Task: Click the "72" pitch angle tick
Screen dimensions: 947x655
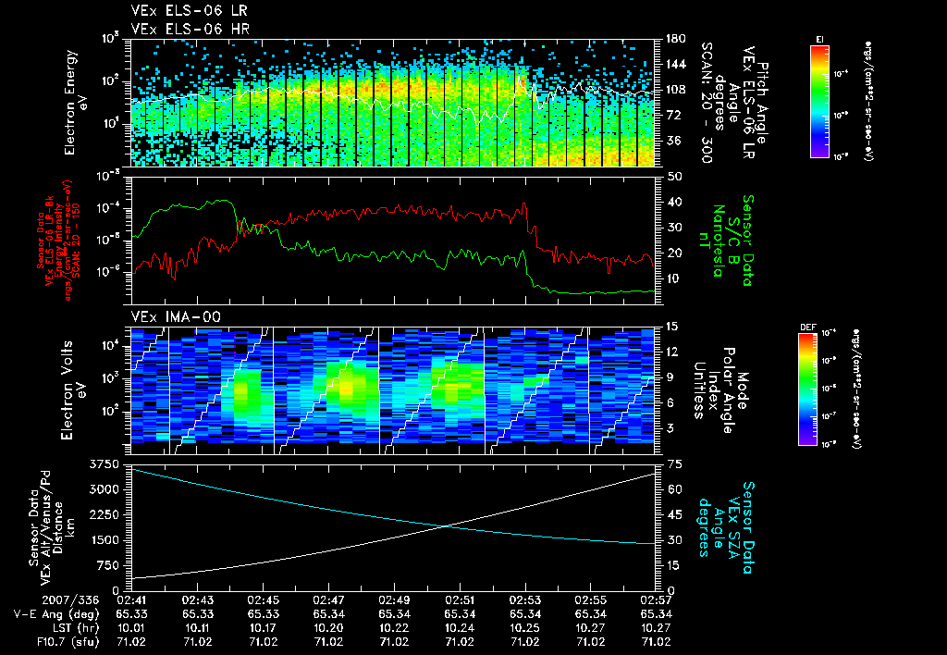Action: click(x=672, y=115)
